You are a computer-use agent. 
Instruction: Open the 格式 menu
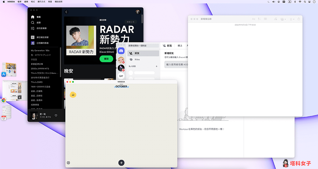pos(33,2)
